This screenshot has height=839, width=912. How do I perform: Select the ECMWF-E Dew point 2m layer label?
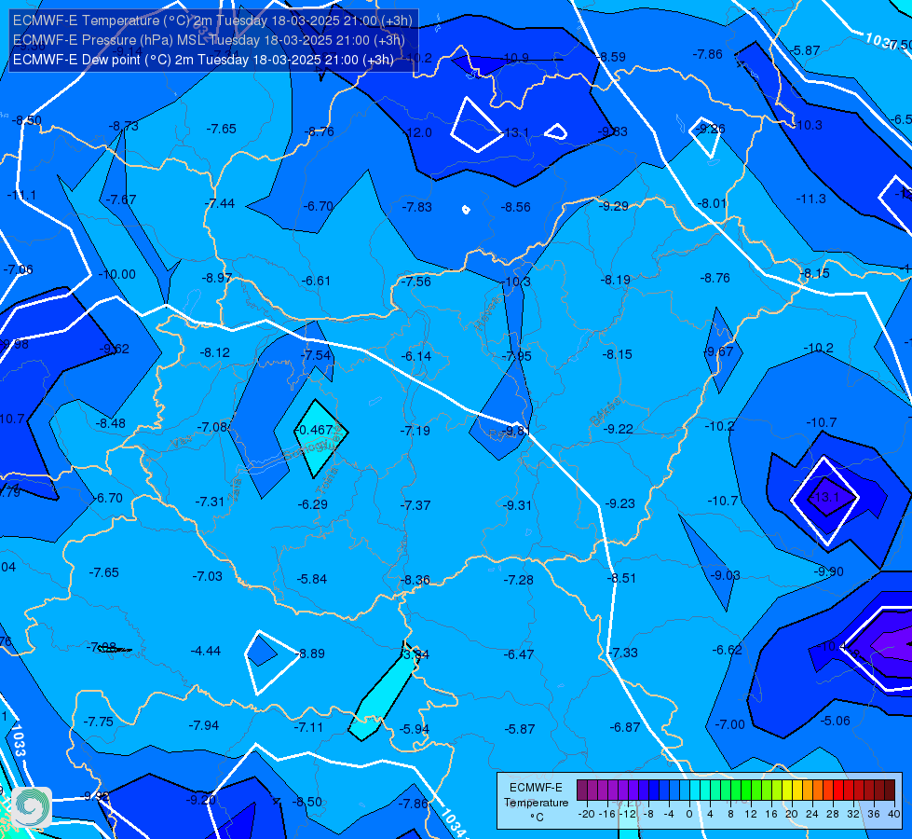(x=203, y=60)
